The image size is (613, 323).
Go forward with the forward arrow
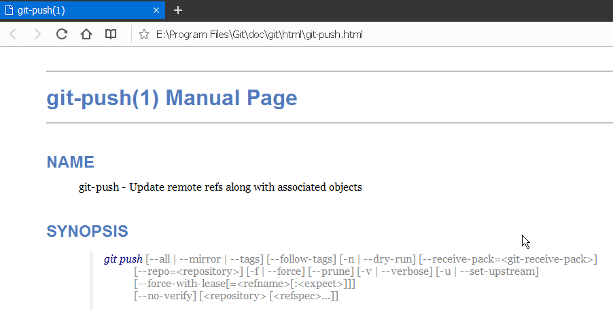pos(37,35)
